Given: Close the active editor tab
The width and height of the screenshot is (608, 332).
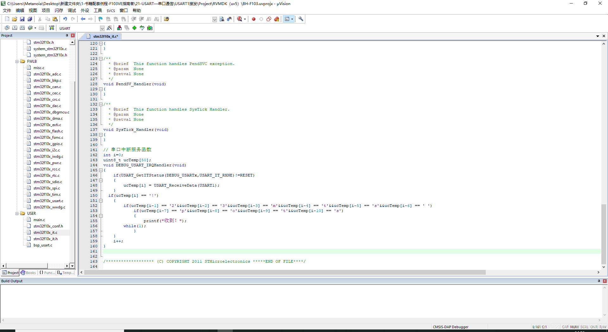Looking at the screenshot, I should click(604, 36).
